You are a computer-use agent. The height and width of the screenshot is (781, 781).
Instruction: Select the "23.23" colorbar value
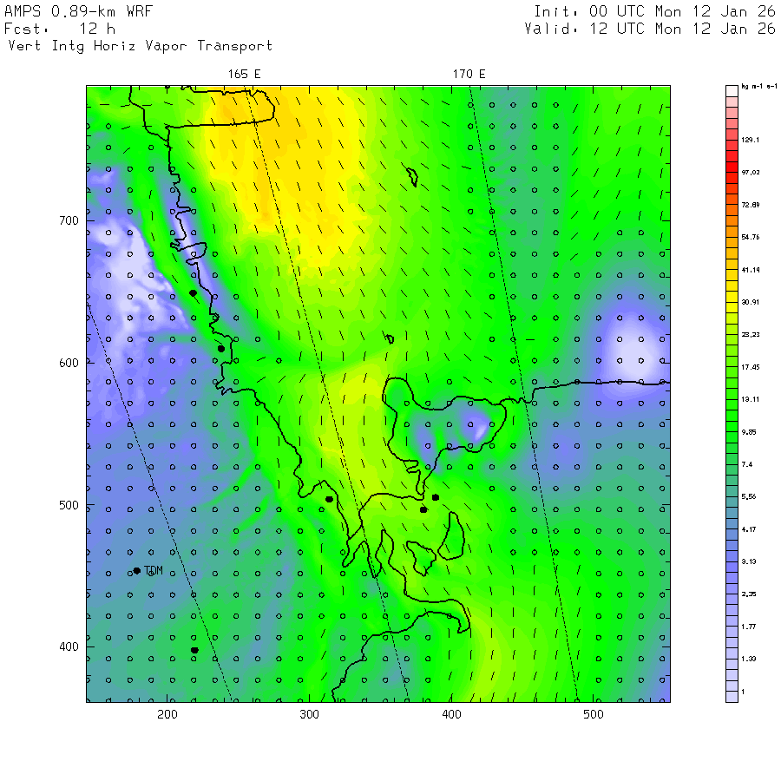pyautogui.click(x=750, y=335)
